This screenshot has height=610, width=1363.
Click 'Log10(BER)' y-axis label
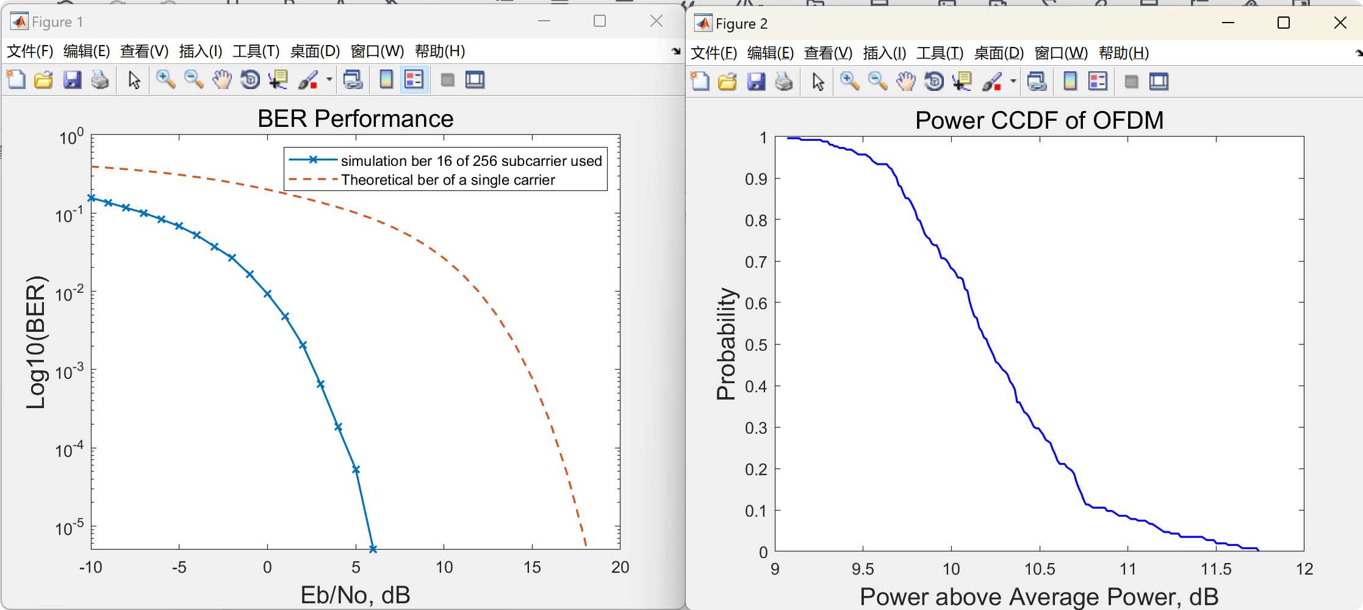[x=36, y=342]
